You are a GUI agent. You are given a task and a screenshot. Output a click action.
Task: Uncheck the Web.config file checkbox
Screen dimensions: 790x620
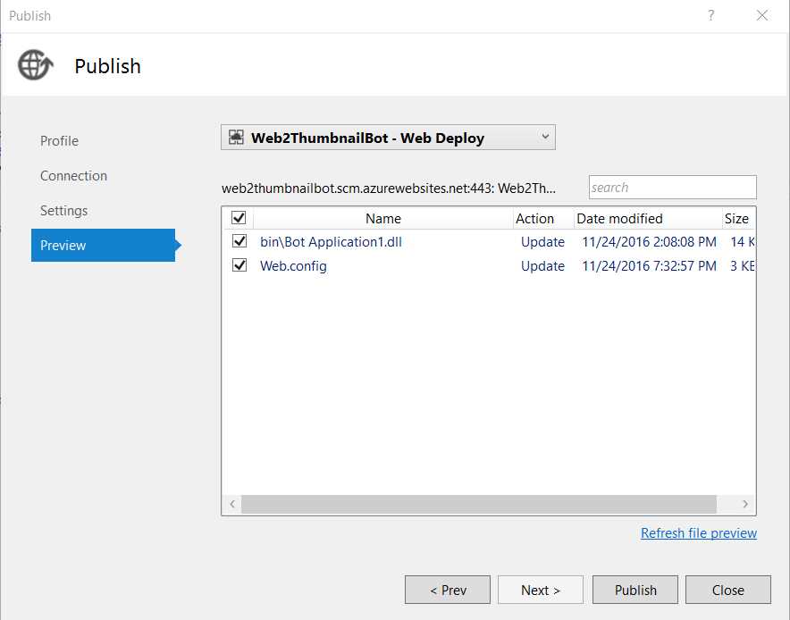[x=240, y=265]
